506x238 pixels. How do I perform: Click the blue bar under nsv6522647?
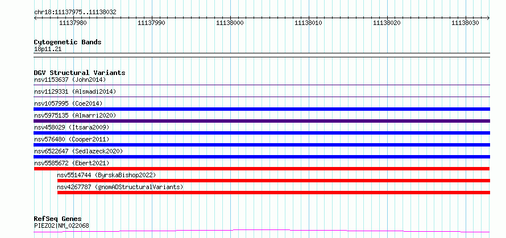coord(262,157)
